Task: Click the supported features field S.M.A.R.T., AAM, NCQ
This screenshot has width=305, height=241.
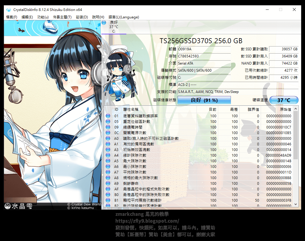Action: pyautogui.click(x=238, y=92)
